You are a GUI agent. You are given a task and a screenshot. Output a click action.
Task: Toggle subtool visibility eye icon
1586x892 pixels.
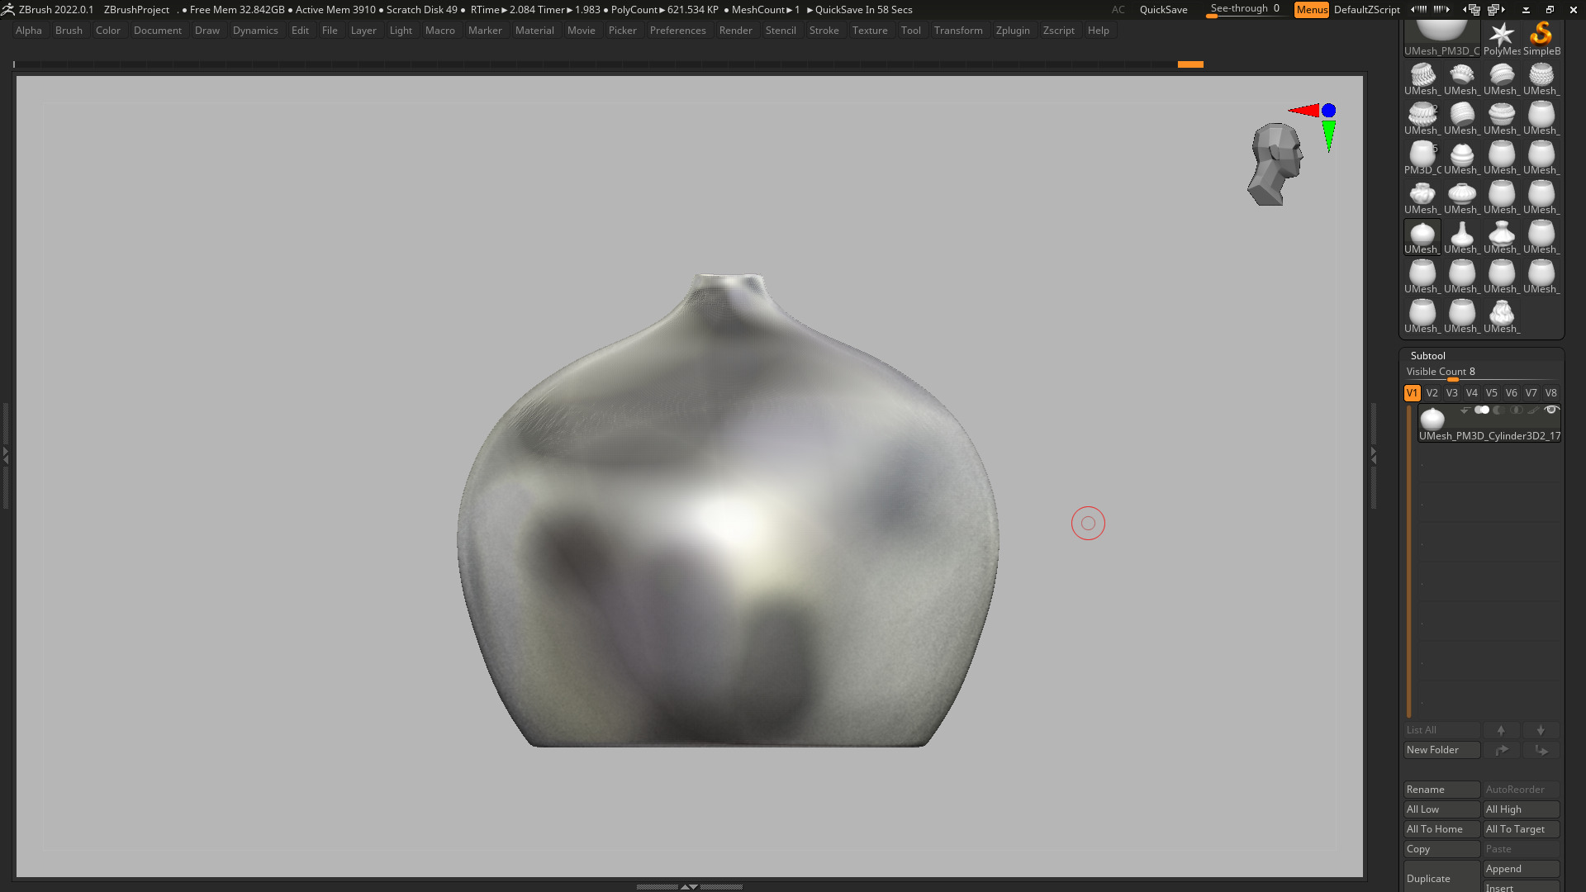click(1551, 410)
